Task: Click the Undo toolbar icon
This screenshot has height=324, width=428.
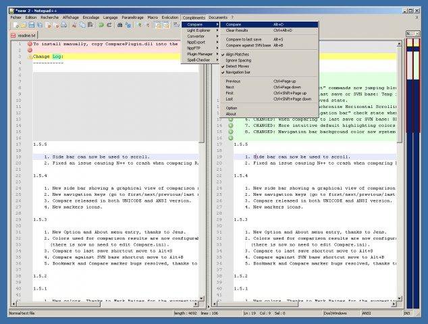Action: 100,25
